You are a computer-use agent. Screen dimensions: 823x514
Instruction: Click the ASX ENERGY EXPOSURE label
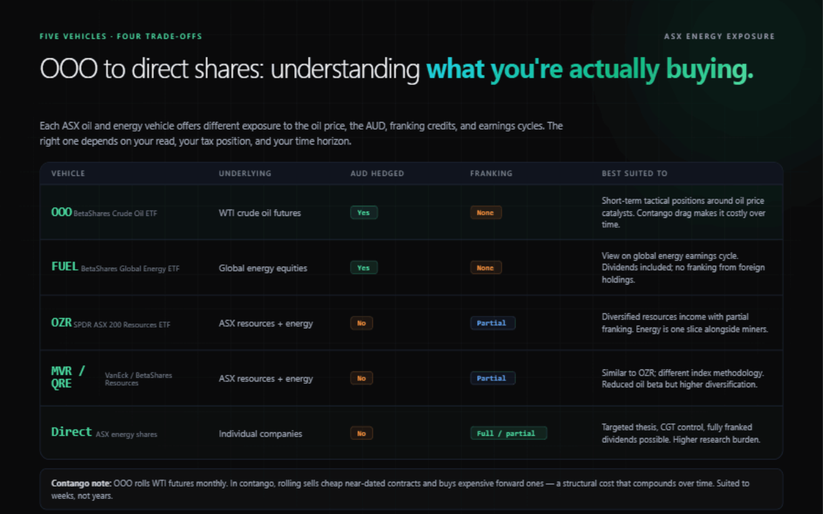point(719,36)
